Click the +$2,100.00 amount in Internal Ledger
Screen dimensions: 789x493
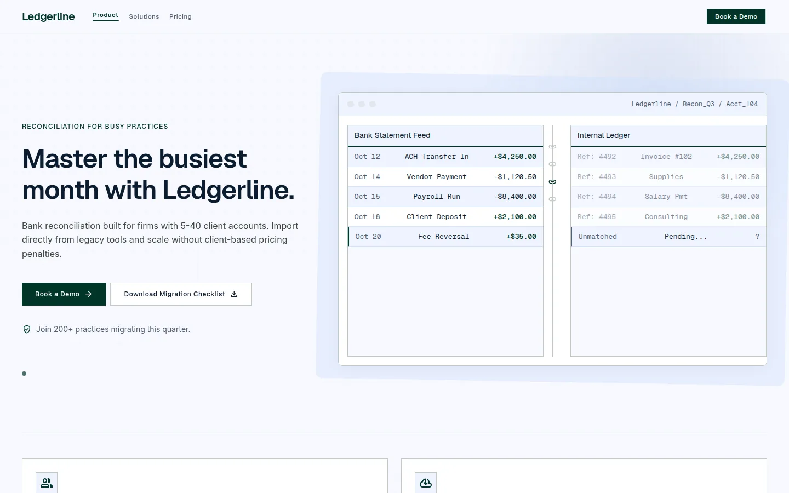coord(738,217)
